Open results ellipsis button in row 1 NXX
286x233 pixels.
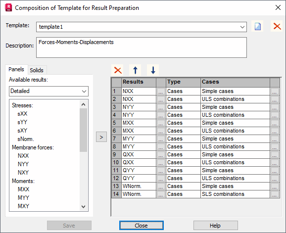pos(161,92)
